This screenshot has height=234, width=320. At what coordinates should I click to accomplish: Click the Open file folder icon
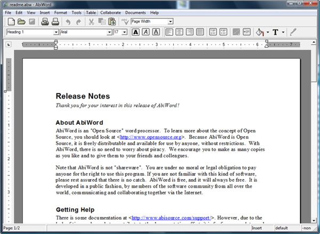point(21,22)
